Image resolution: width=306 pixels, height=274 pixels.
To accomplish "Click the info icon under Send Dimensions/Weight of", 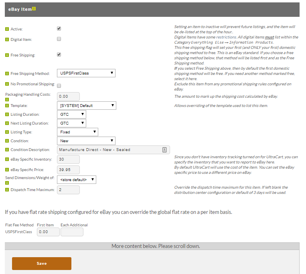I will (x=7, y=183).
